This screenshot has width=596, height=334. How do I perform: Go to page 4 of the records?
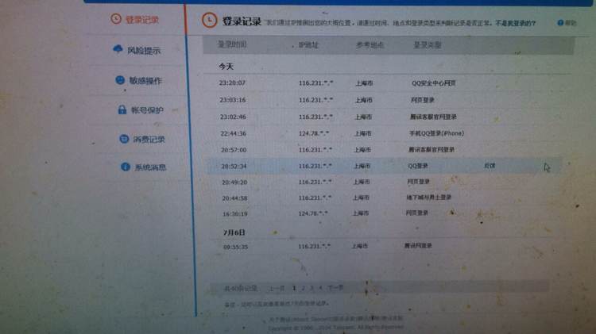[320, 288]
